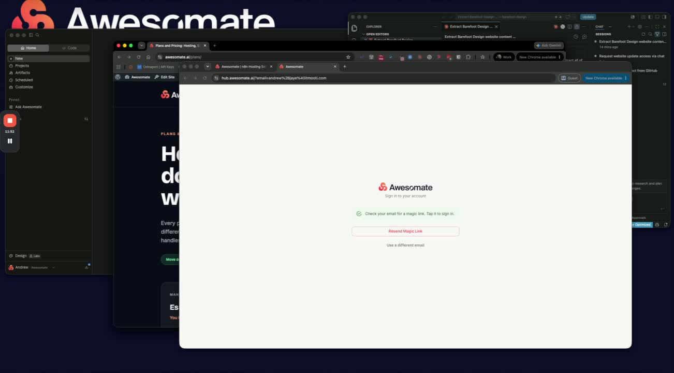Image resolution: width=674 pixels, height=373 pixels.
Task: Click New Chrome available in rear window
Action: click(539, 57)
